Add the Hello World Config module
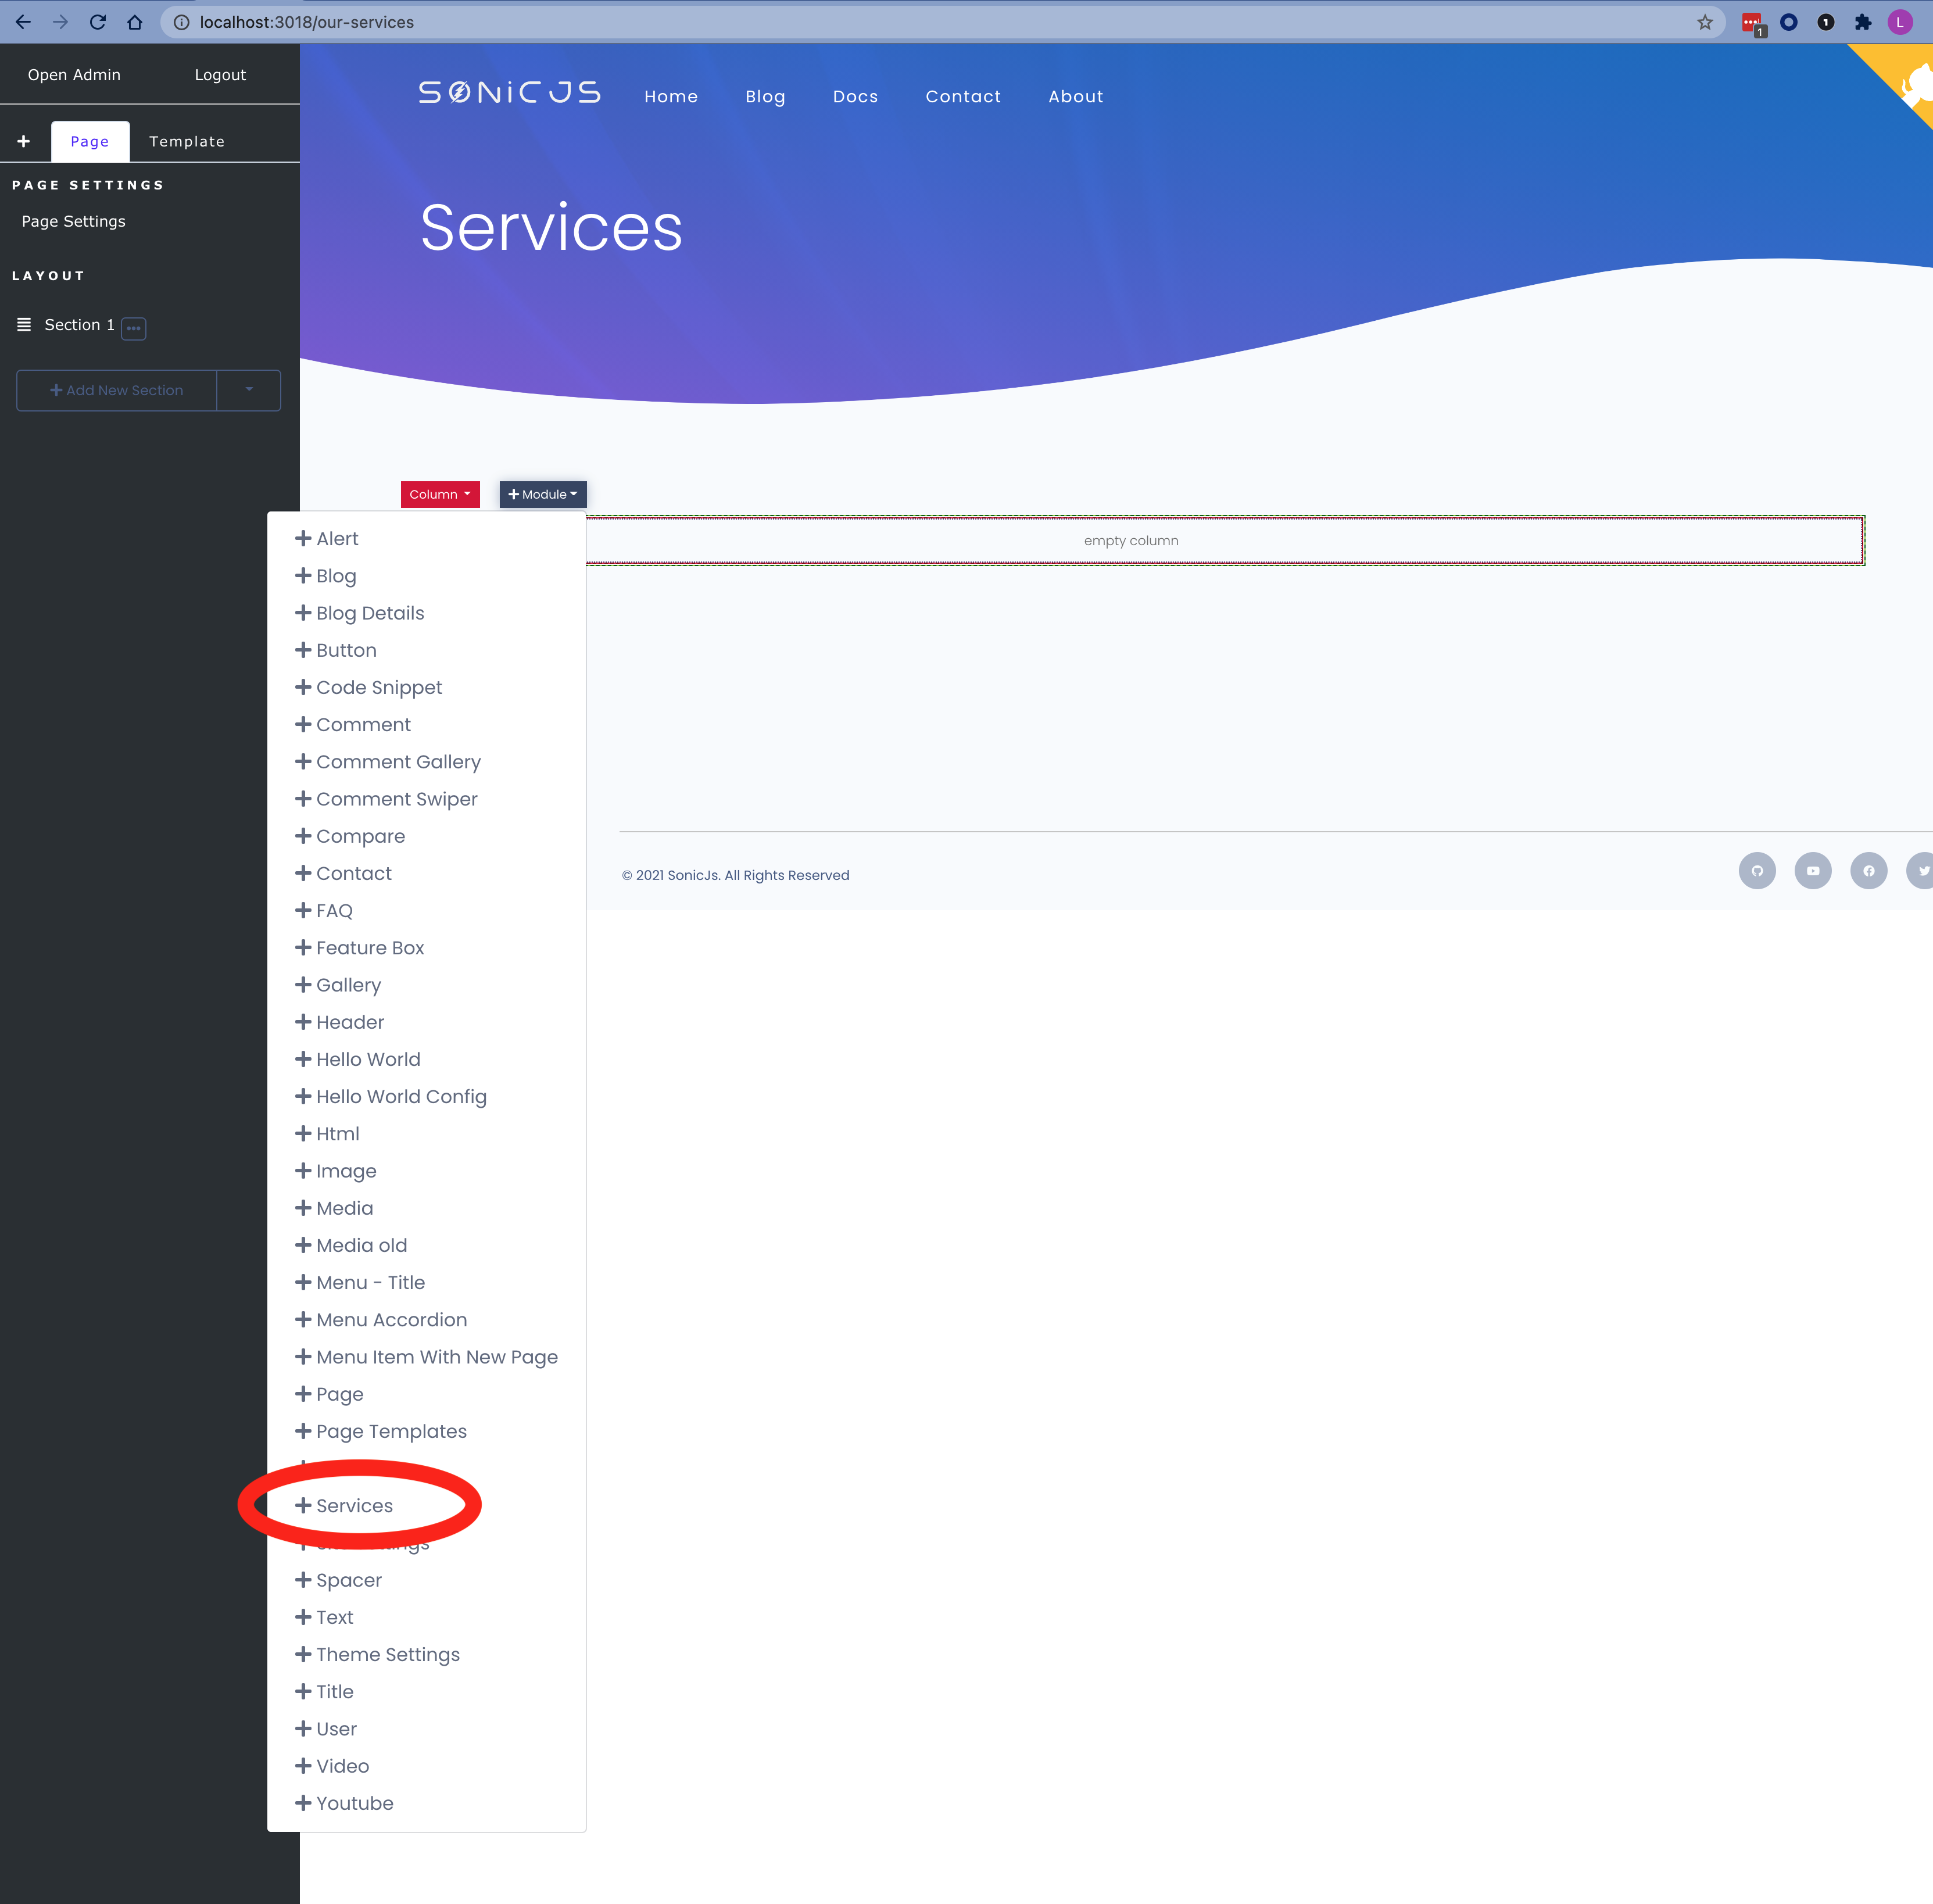Viewport: 1933px width, 1904px height. tap(391, 1096)
